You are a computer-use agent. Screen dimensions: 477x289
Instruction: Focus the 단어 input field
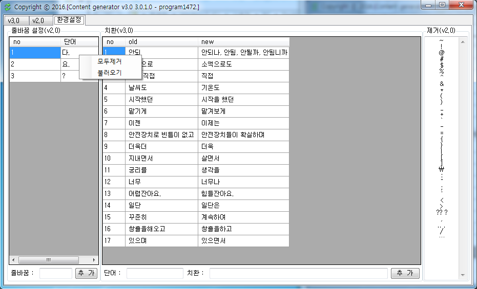[154, 273]
